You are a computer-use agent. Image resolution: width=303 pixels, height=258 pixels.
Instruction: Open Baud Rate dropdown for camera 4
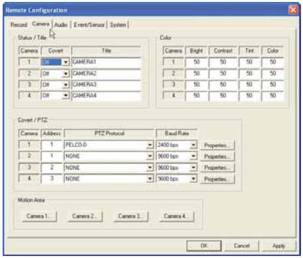point(193,179)
